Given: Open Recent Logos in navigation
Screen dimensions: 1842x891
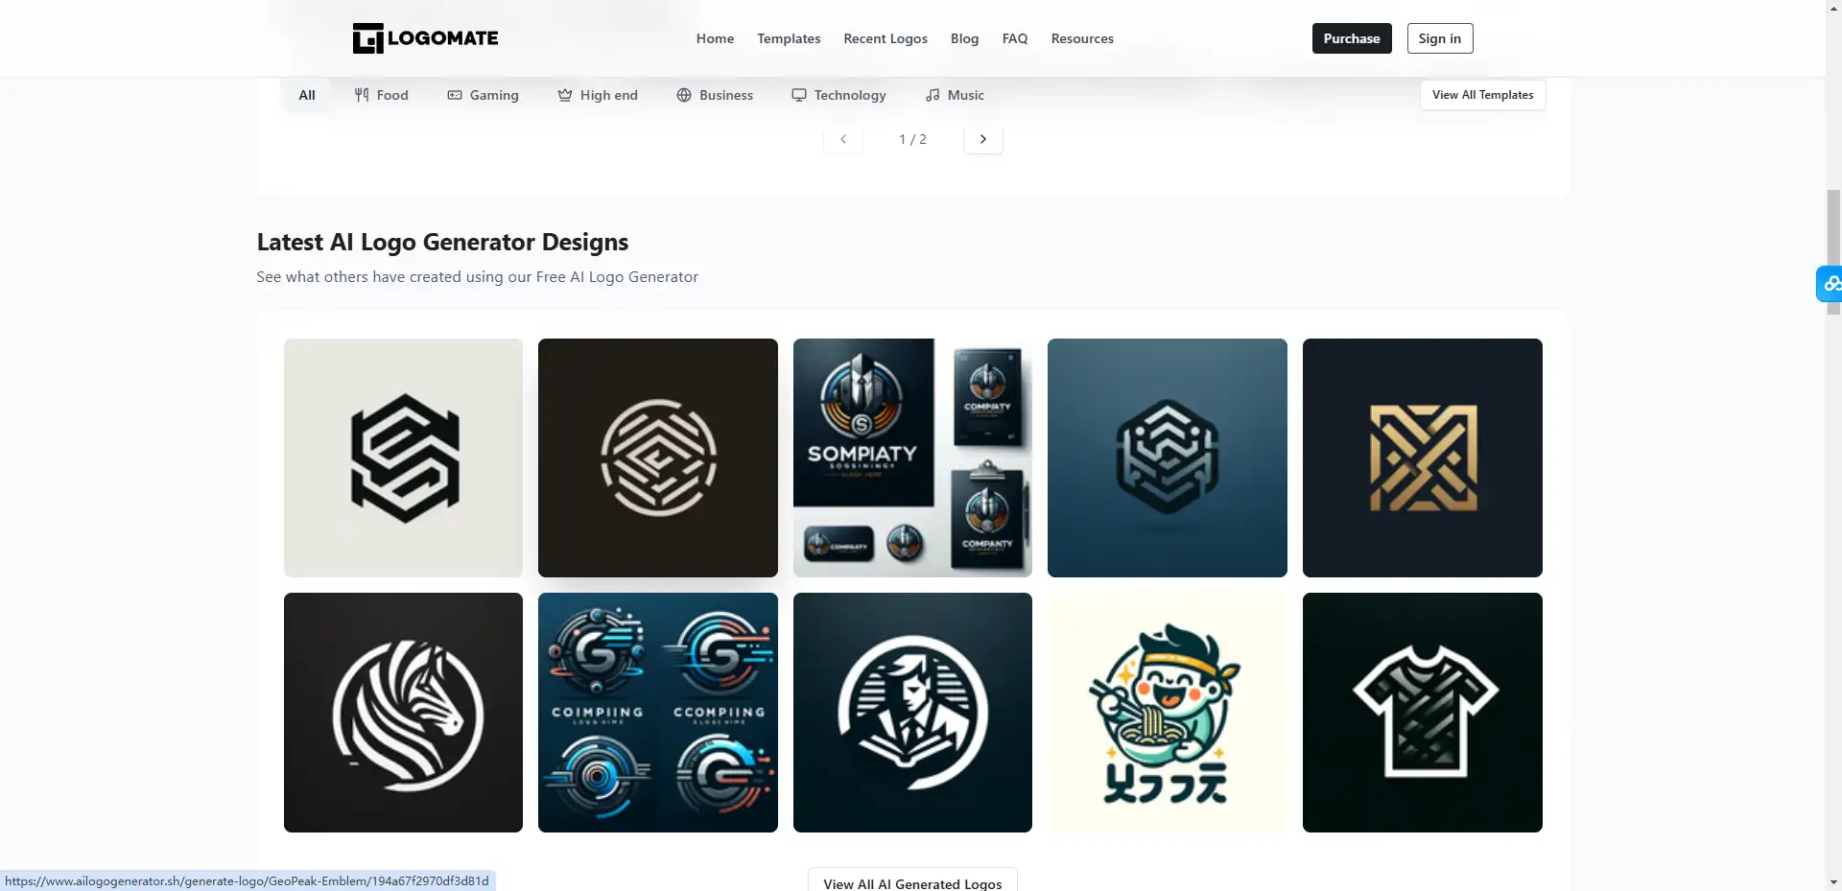Looking at the screenshot, I should (886, 38).
